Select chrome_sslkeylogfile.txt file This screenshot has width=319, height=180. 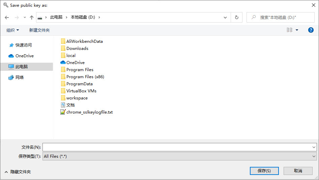click(x=89, y=112)
